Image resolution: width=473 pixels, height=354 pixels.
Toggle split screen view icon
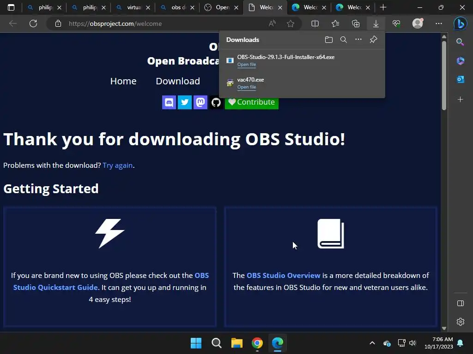click(x=315, y=24)
